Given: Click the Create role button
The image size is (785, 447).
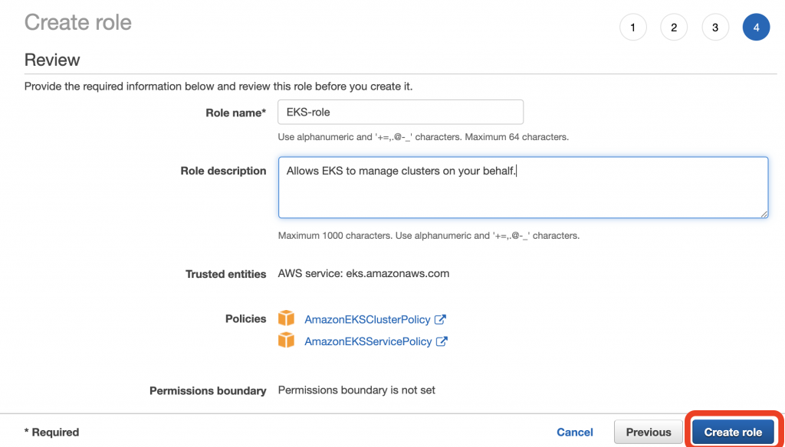Looking at the screenshot, I should click(733, 432).
